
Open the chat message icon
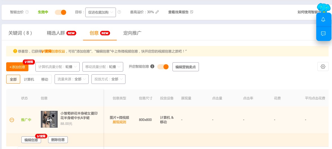[323, 33]
